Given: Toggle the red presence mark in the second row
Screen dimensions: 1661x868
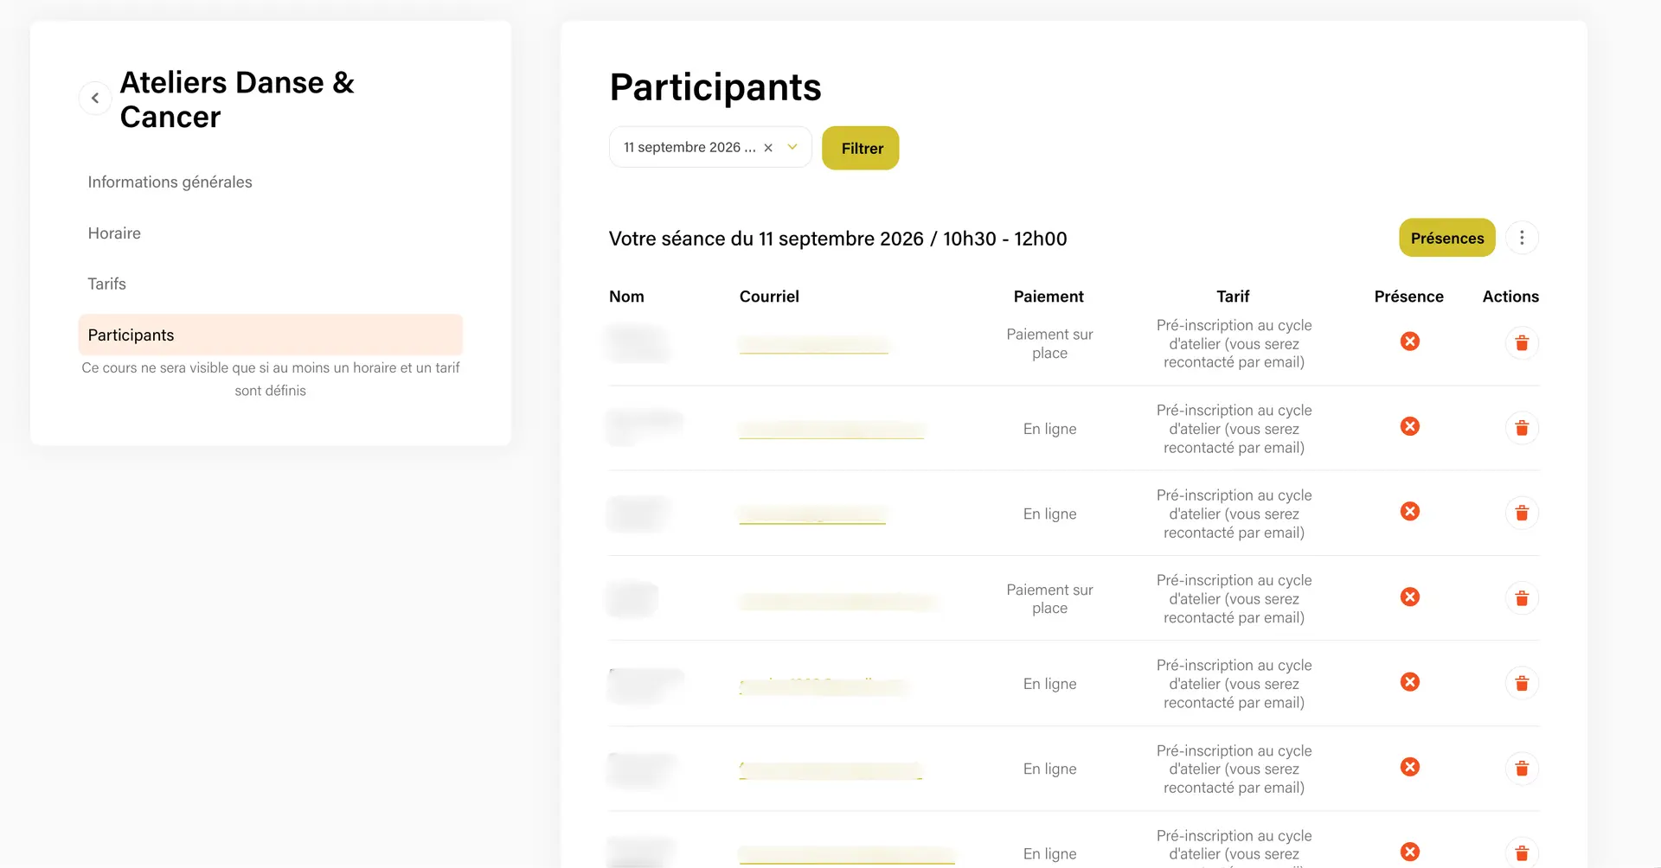Looking at the screenshot, I should (1410, 426).
